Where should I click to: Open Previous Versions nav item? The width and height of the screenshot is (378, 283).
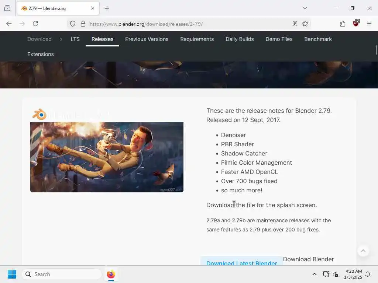tap(147, 39)
